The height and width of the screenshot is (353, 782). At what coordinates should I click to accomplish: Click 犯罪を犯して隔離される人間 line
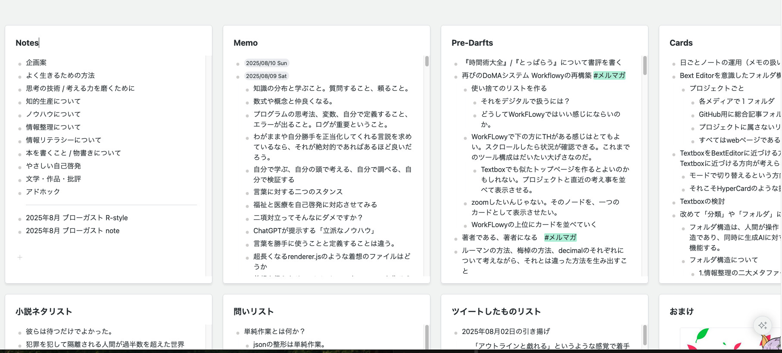(105, 344)
